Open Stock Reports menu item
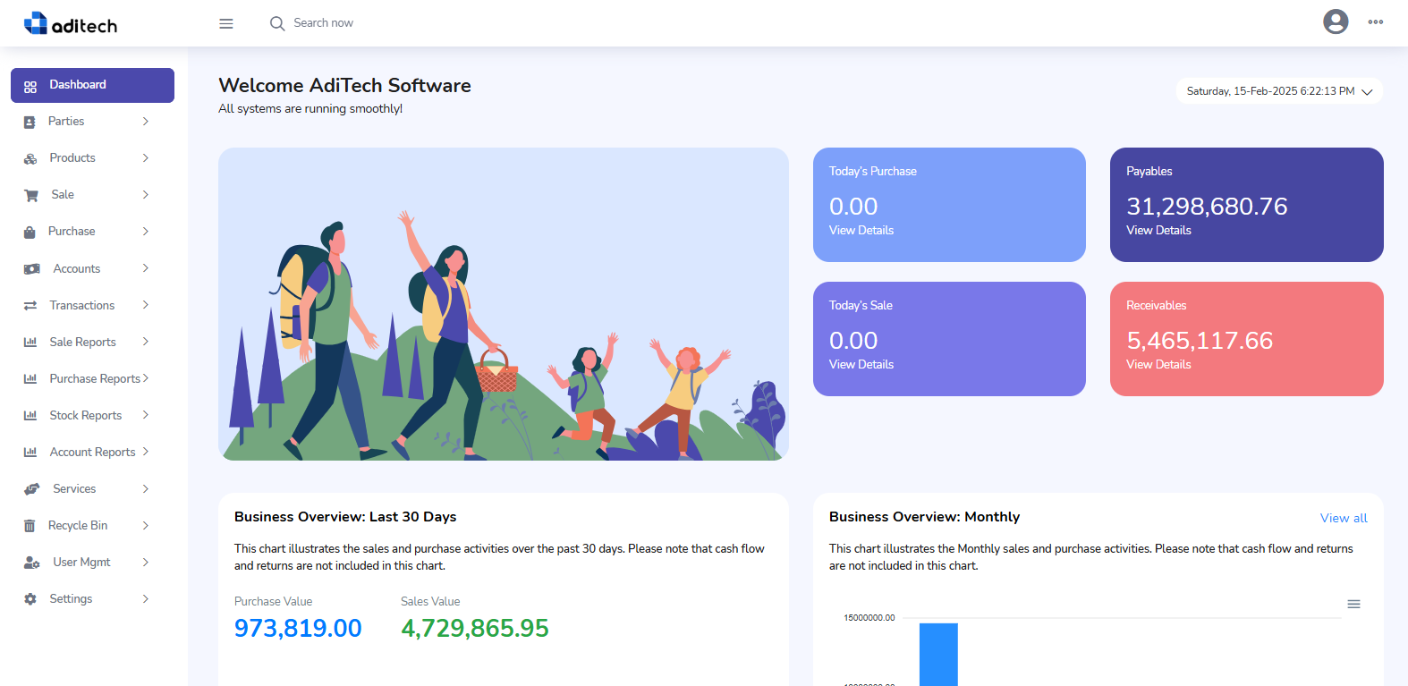Image resolution: width=1408 pixels, height=686 pixels. coord(86,416)
